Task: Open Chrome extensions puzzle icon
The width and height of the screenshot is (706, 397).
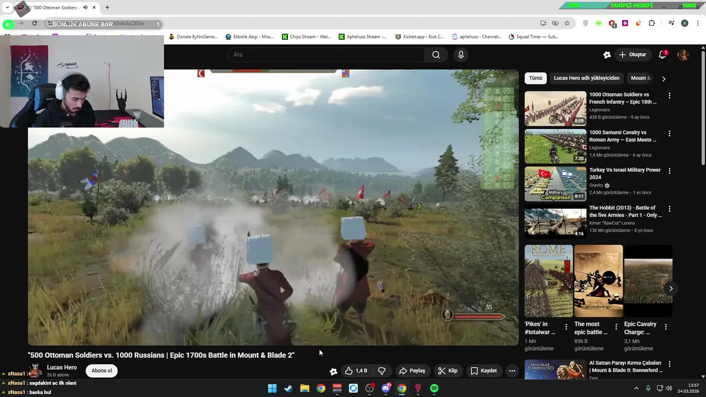Action: 652,23
